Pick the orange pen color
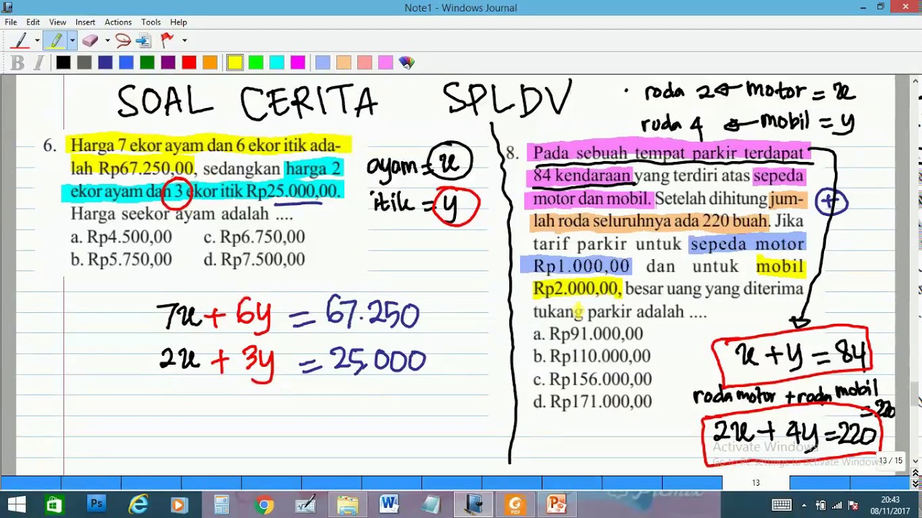The image size is (922, 518). pos(210,63)
